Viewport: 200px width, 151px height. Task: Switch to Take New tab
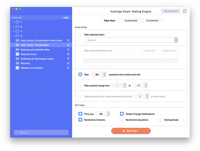click(x=109, y=20)
